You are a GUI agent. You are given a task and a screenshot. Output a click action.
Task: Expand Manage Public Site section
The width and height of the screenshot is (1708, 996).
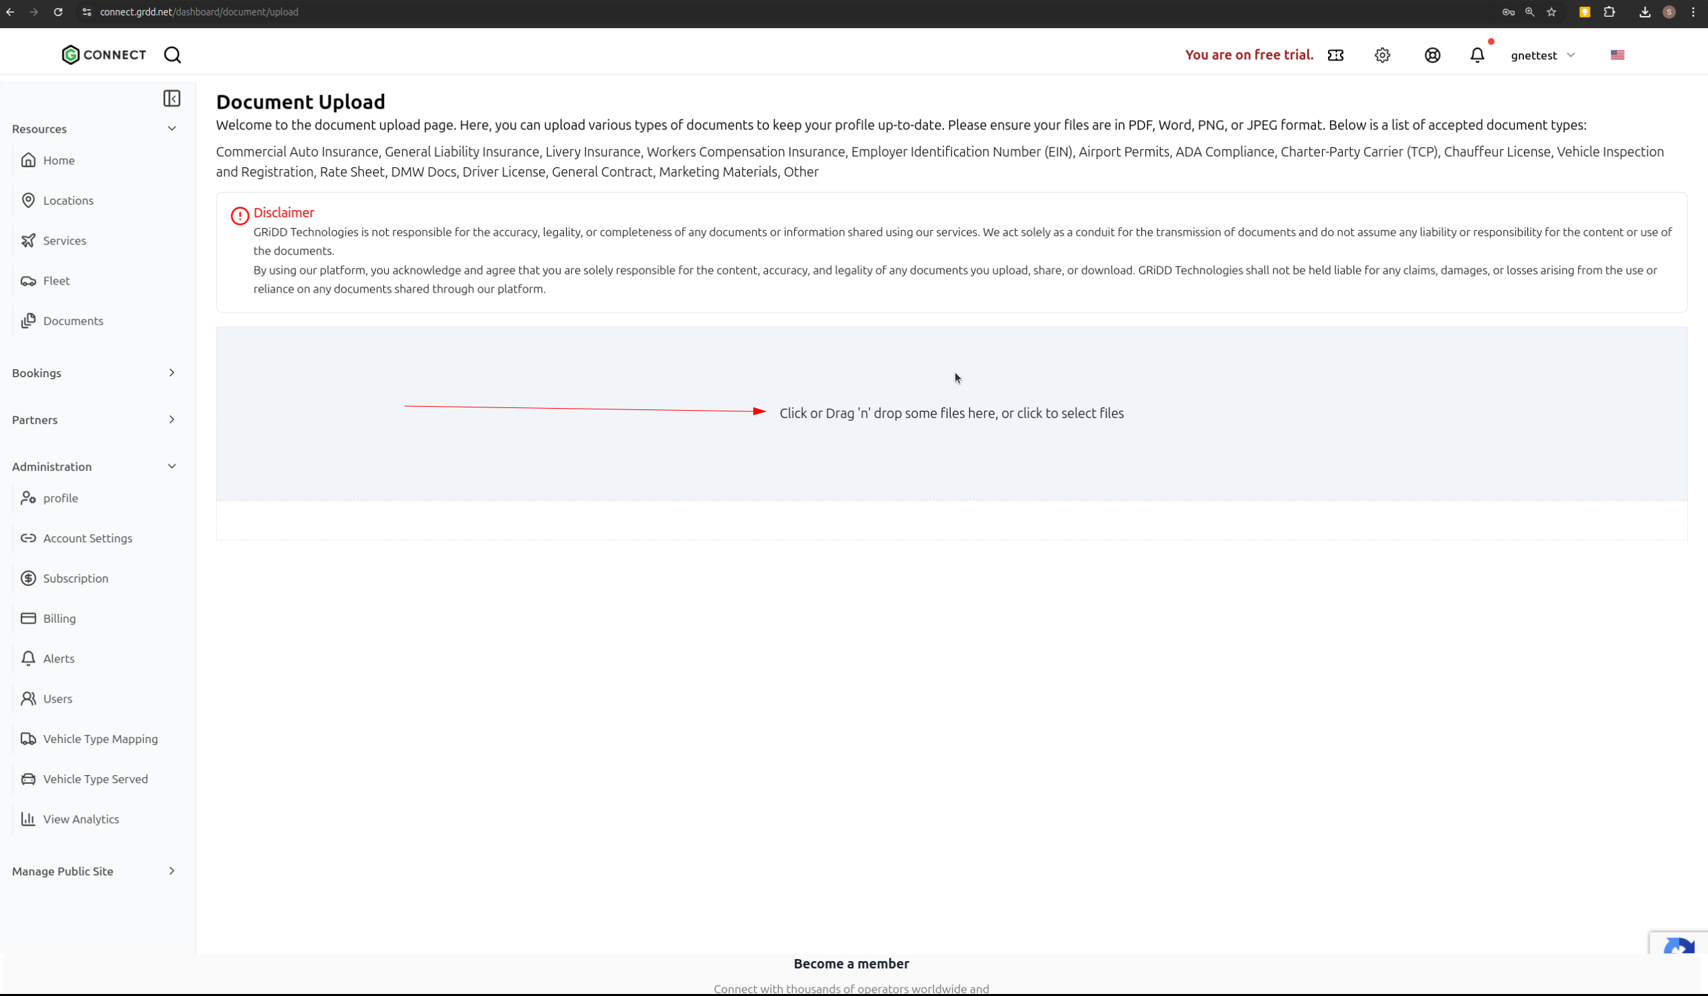(171, 870)
